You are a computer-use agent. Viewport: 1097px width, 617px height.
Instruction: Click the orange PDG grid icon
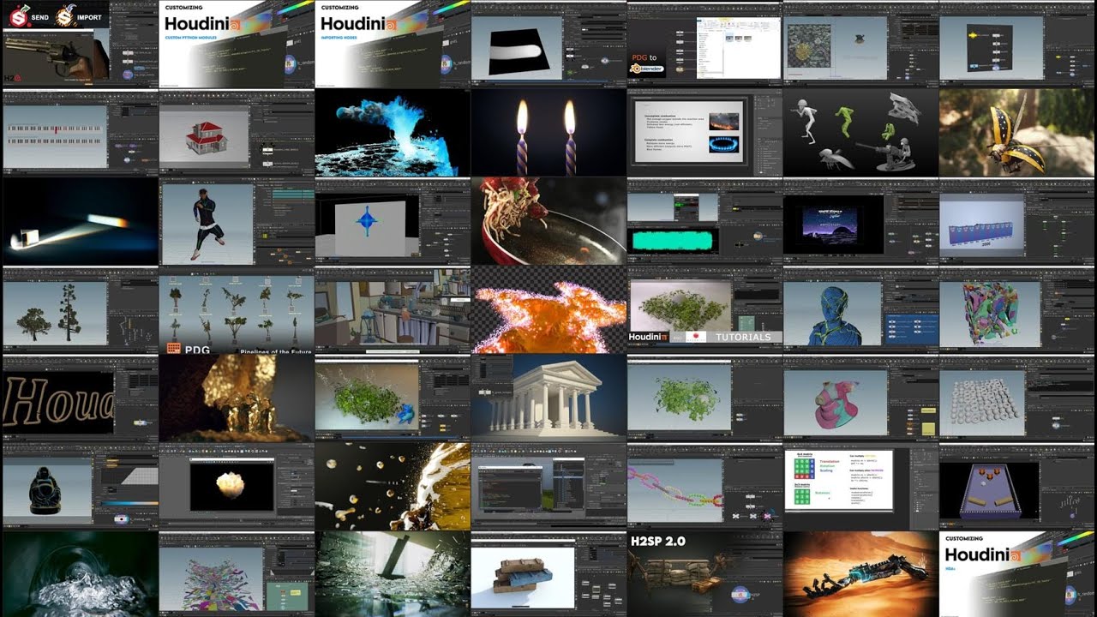pos(174,348)
